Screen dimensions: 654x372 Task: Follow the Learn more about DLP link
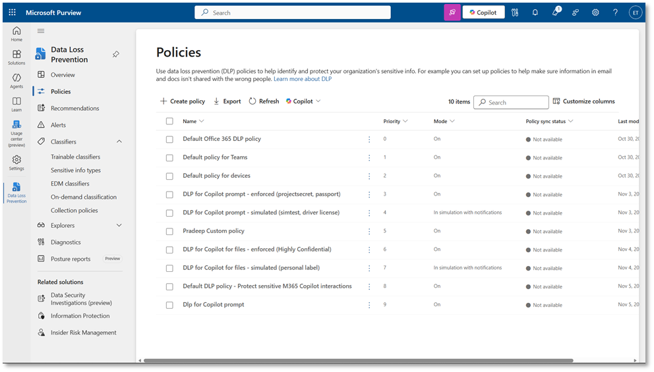(303, 79)
